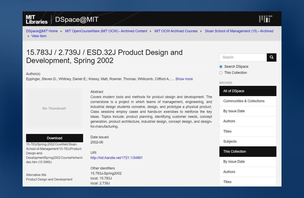Click the local: 2.739J identifier
Image resolution: width=304 pixels, height=198 pixels.
tap(100, 183)
